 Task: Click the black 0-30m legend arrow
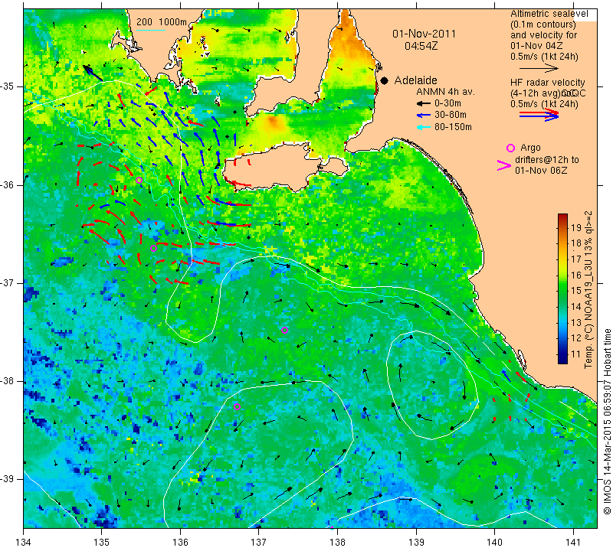[423, 103]
